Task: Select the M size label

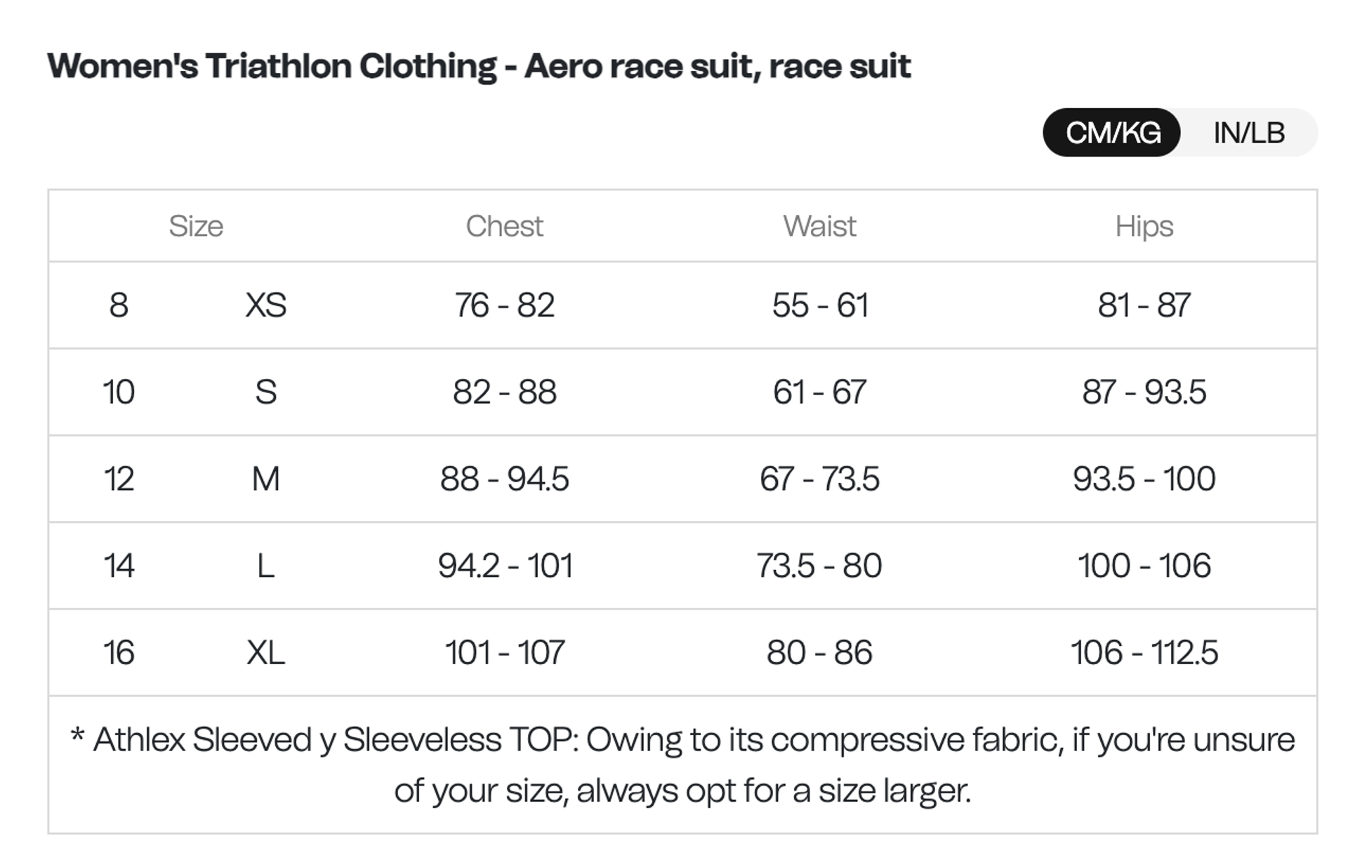Action: click(265, 479)
